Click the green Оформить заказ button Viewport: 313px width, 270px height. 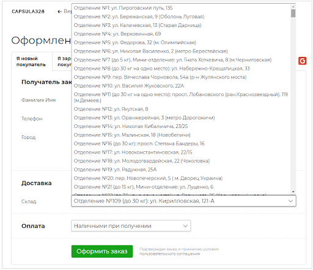pyautogui.click(x=102, y=251)
